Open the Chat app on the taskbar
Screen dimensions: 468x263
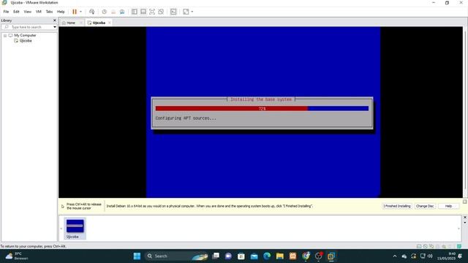[228, 256]
